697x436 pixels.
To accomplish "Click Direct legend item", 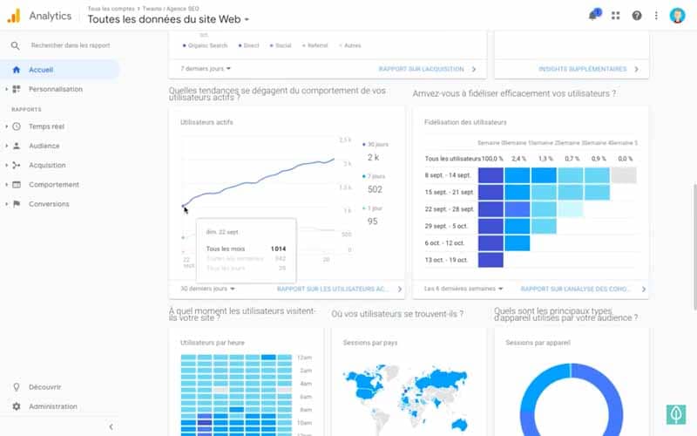I will (x=248, y=45).
